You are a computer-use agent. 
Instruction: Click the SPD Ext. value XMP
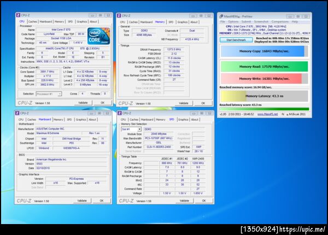coord(198,147)
